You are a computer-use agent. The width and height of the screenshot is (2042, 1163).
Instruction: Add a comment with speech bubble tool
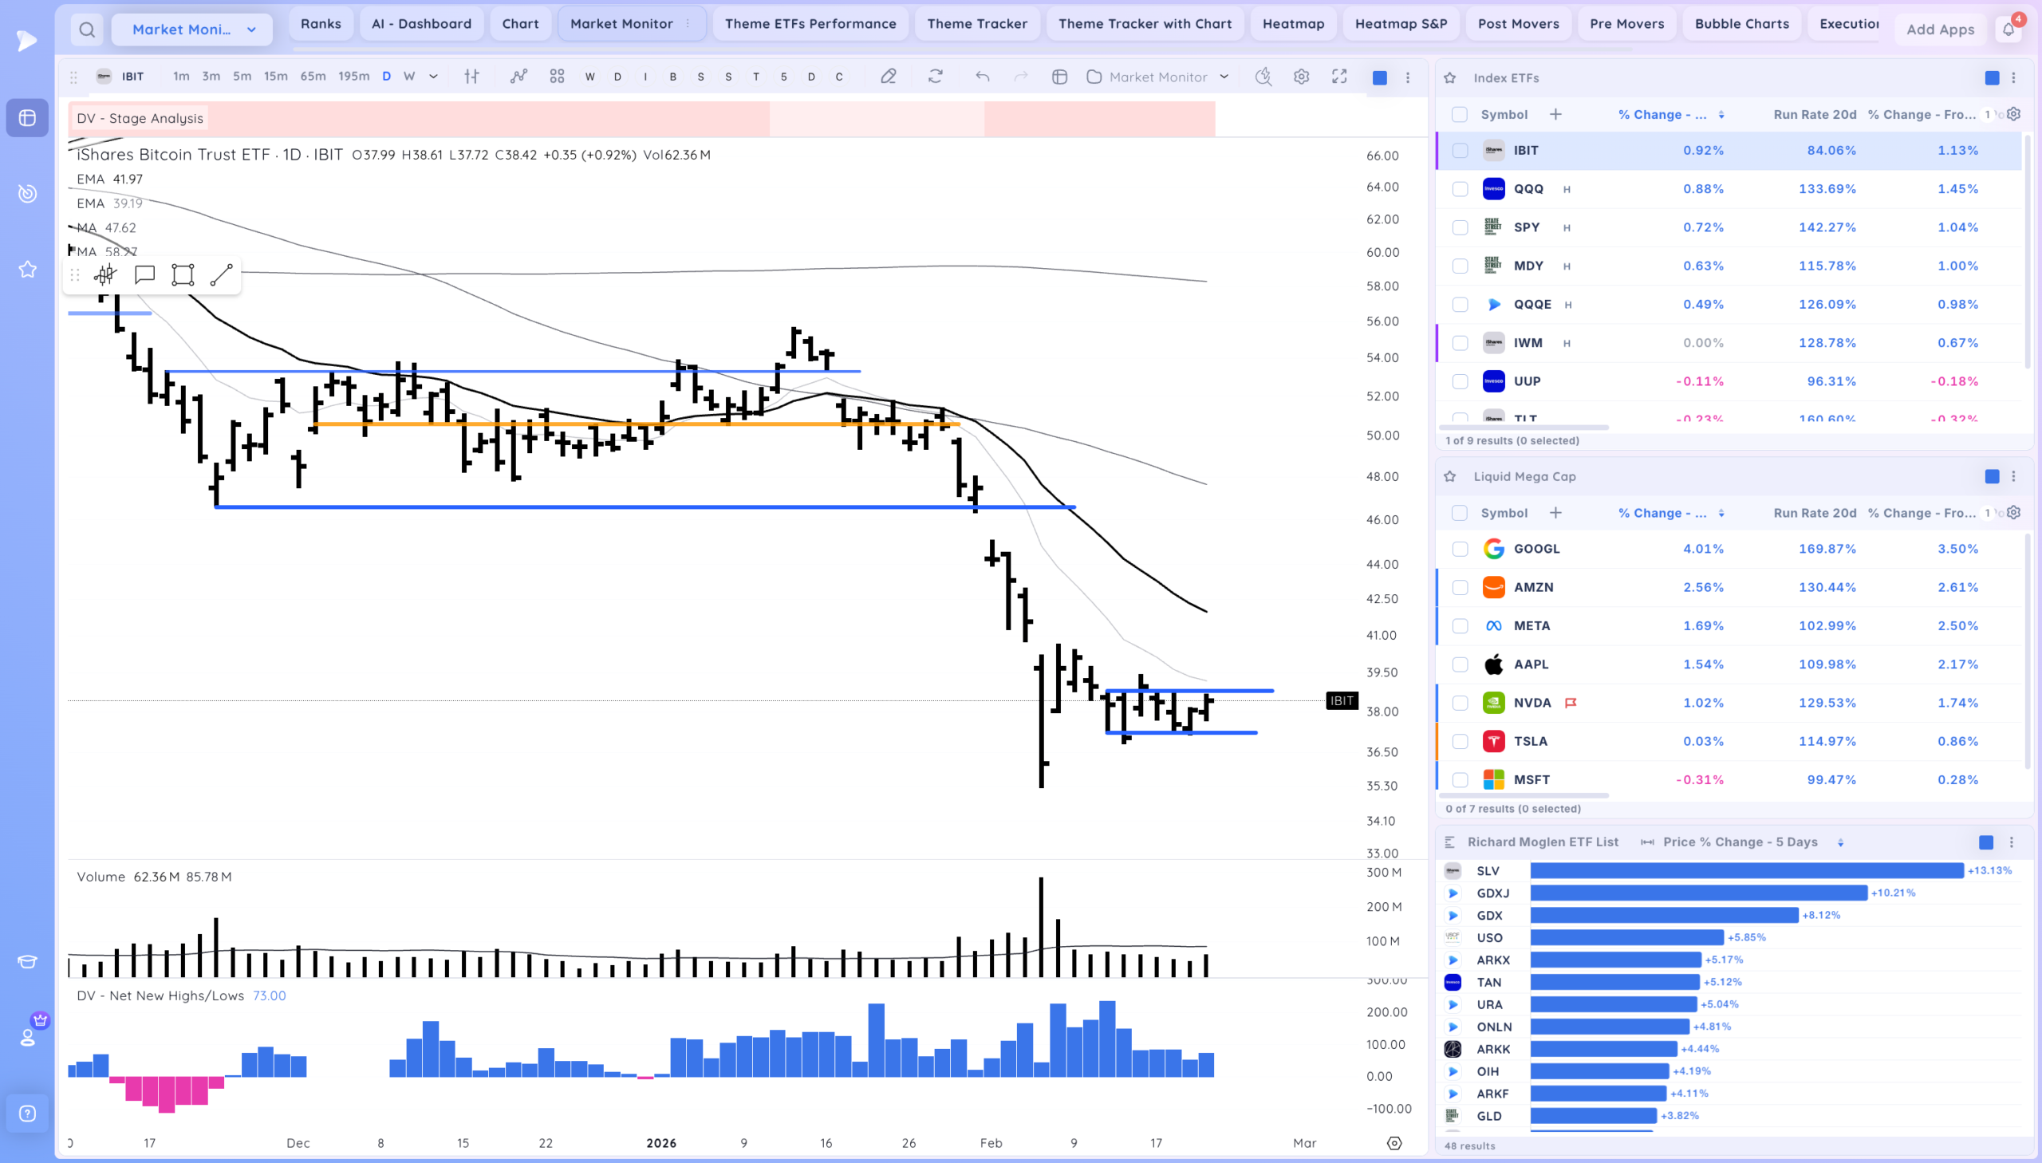144,274
